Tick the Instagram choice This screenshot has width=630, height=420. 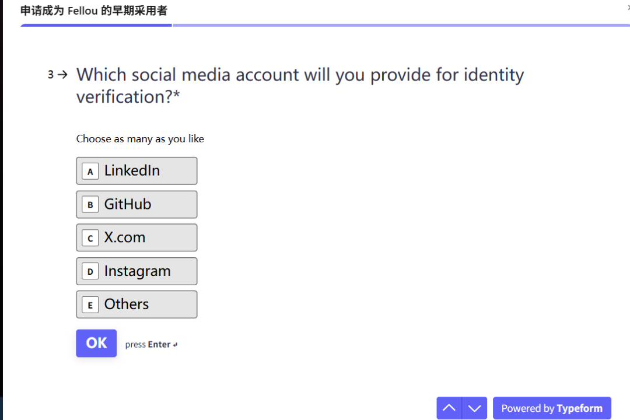136,271
